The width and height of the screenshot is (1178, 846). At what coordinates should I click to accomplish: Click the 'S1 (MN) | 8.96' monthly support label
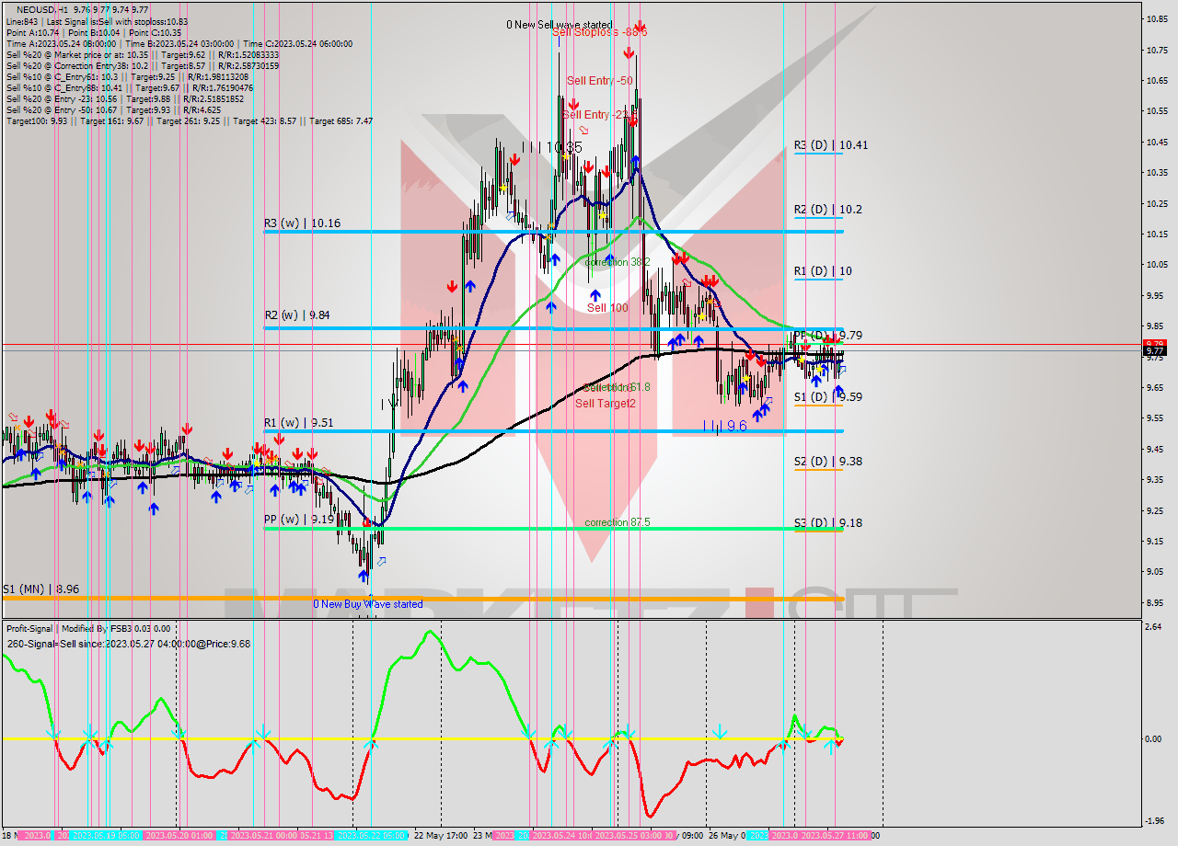tap(40, 589)
